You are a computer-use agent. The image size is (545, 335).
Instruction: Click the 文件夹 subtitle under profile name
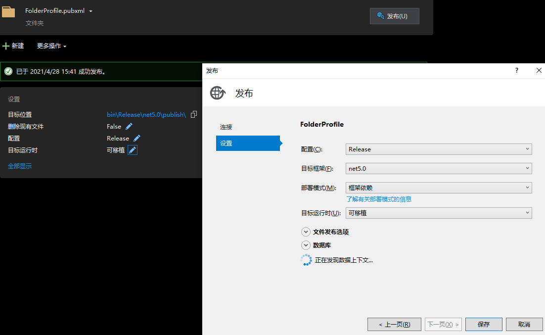35,23
